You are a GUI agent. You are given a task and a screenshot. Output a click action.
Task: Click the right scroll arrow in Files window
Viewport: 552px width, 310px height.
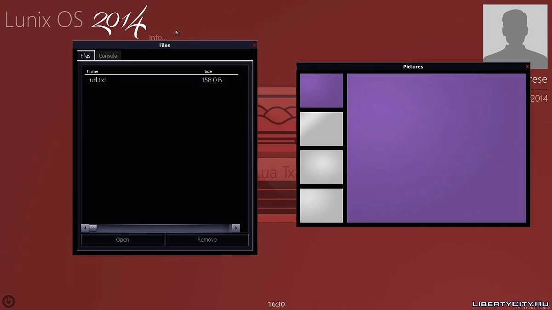[236, 228]
